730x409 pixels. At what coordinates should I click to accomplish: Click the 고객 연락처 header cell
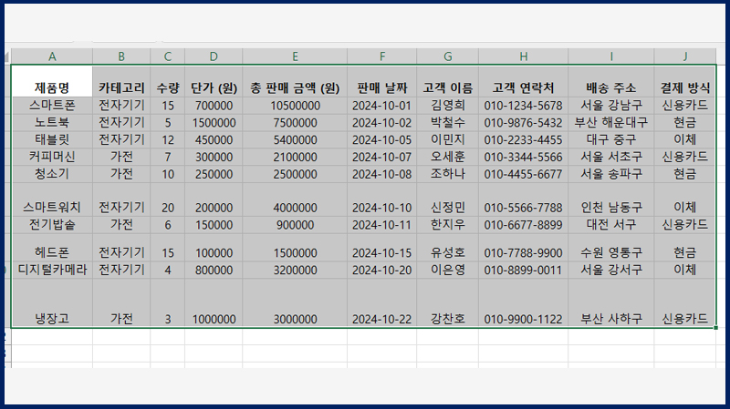point(523,81)
